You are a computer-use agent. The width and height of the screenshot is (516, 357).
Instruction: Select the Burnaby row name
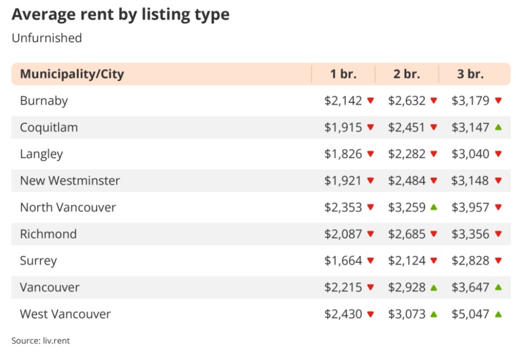[44, 101]
